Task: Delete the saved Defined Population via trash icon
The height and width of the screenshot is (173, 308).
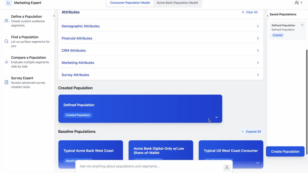Action: coord(302,25)
